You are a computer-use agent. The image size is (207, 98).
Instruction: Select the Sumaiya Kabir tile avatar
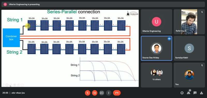click(189, 48)
